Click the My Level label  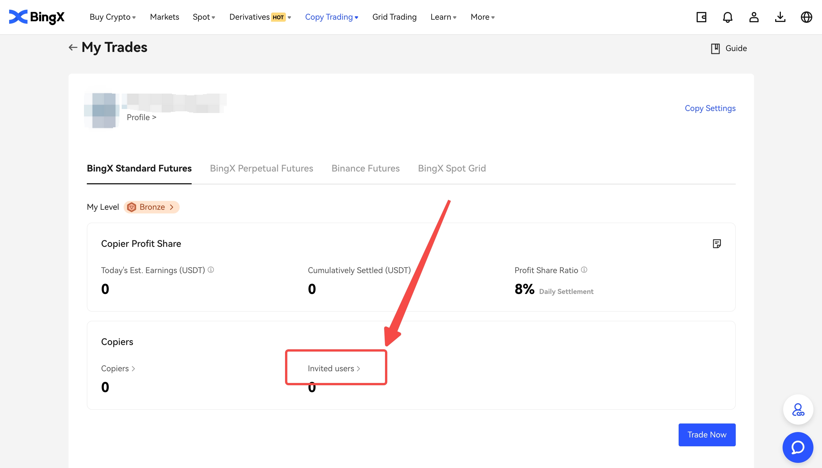[x=103, y=207]
